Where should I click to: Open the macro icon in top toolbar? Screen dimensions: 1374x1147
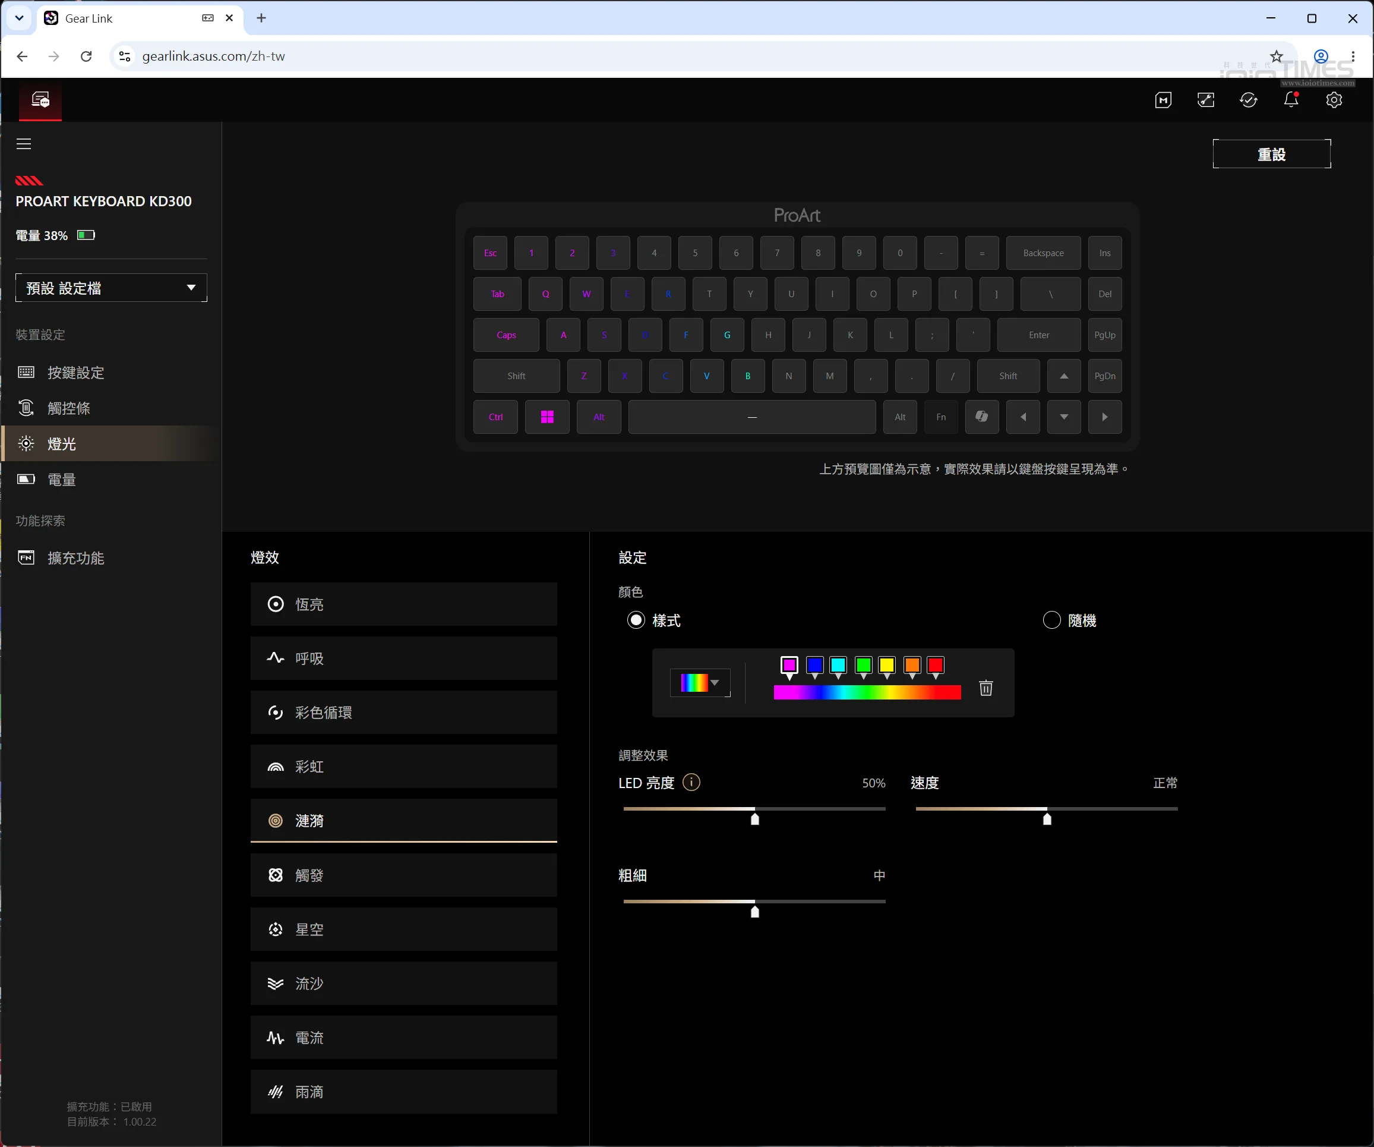coord(1163,100)
